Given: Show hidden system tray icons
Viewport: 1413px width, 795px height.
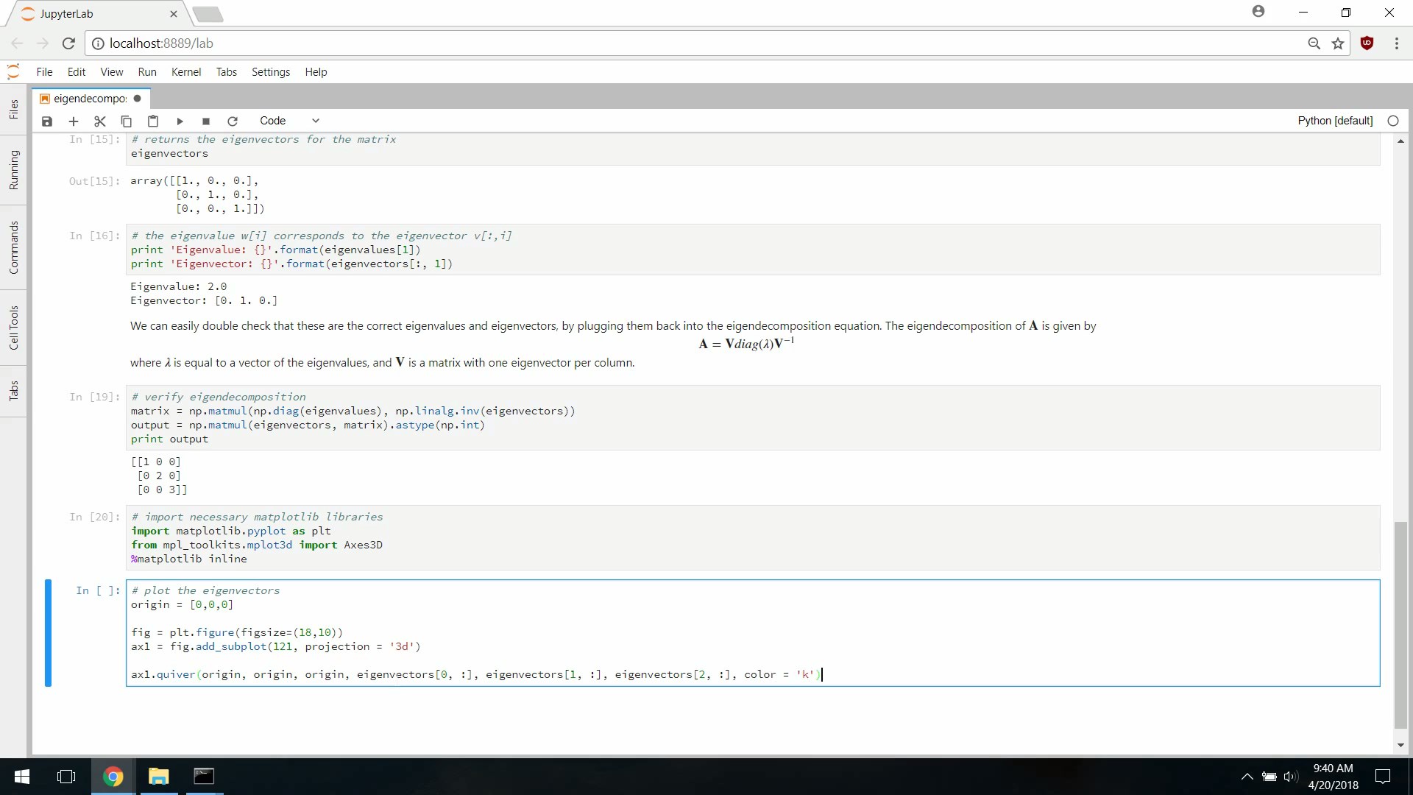Looking at the screenshot, I should pyautogui.click(x=1247, y=777).
